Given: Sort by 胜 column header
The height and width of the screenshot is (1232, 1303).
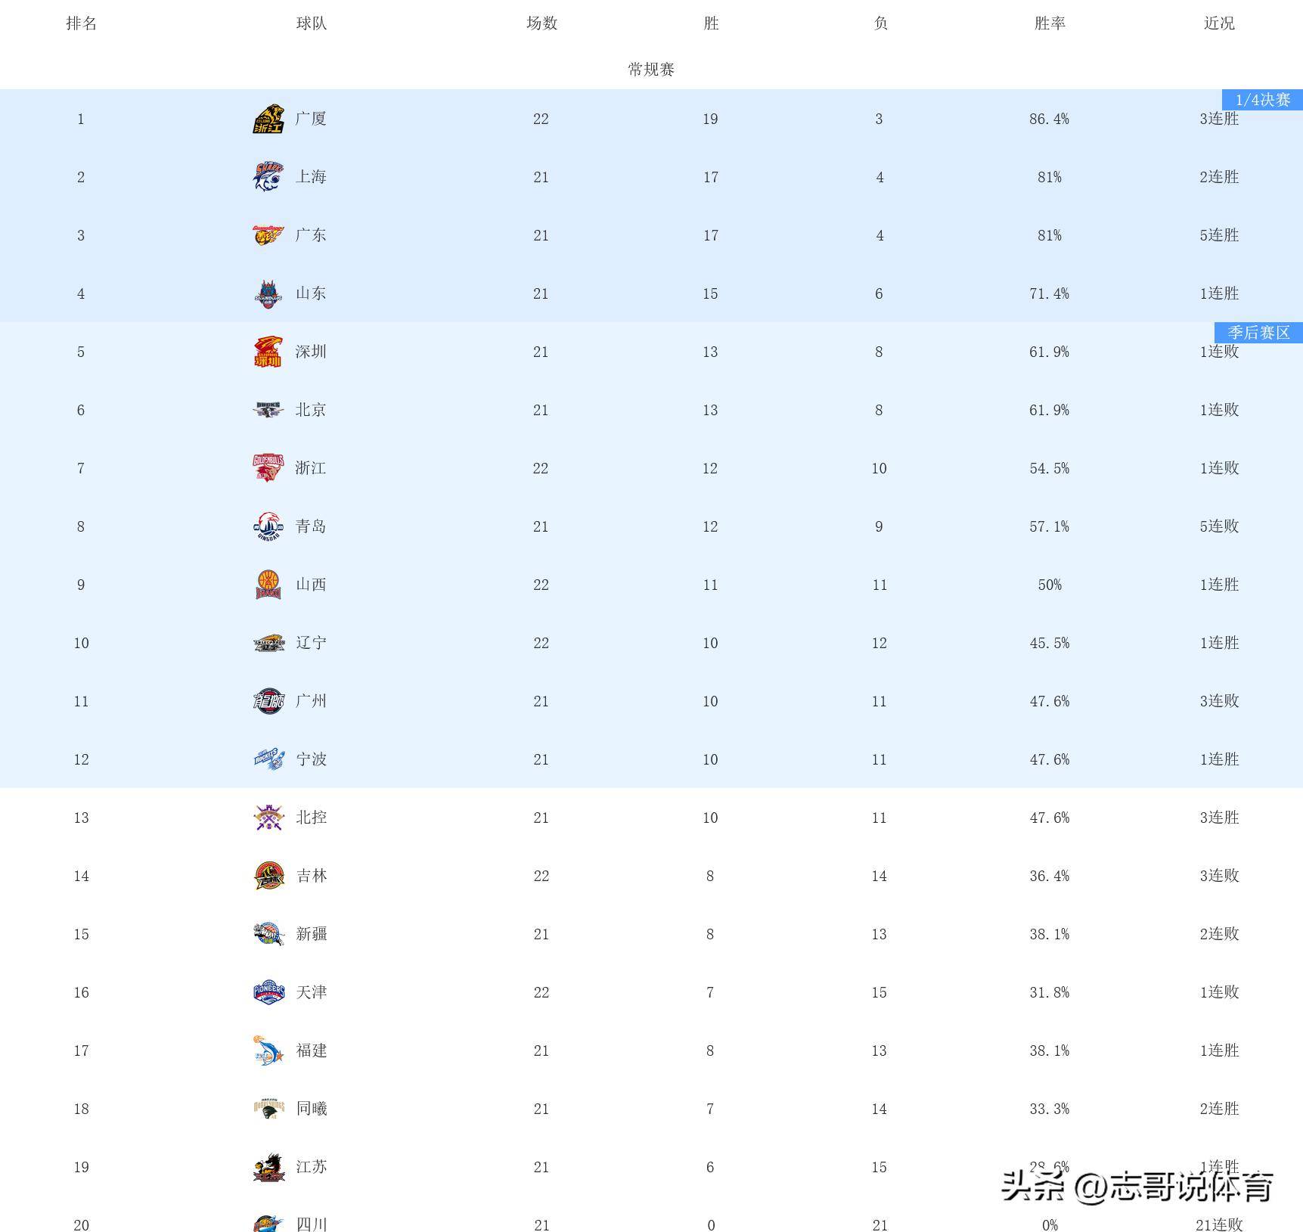Looking at the screenshot, I should pyautogui.click(x=710, y=23).
